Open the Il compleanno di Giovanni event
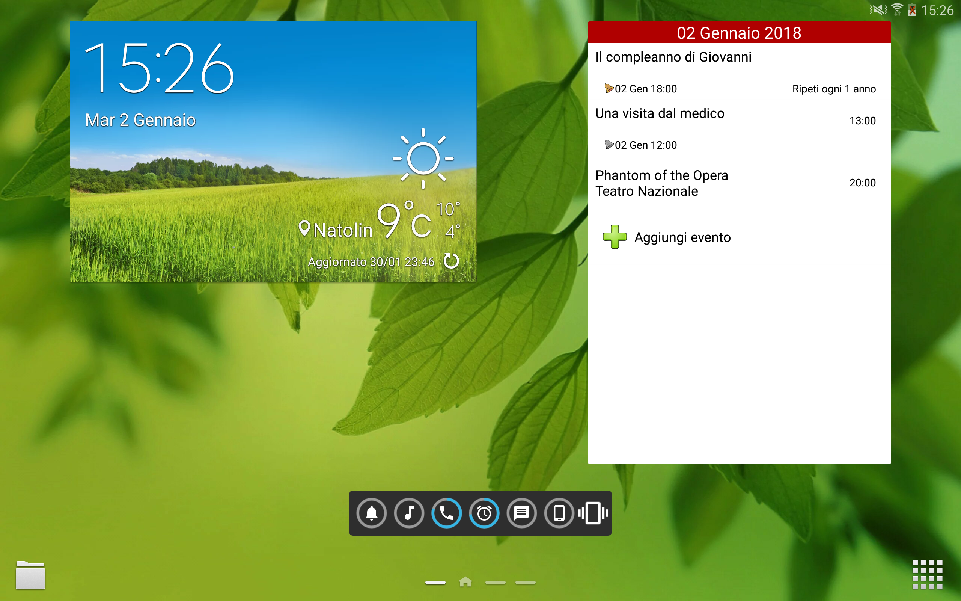The image size is (961, 601). (x=739, y=72)
